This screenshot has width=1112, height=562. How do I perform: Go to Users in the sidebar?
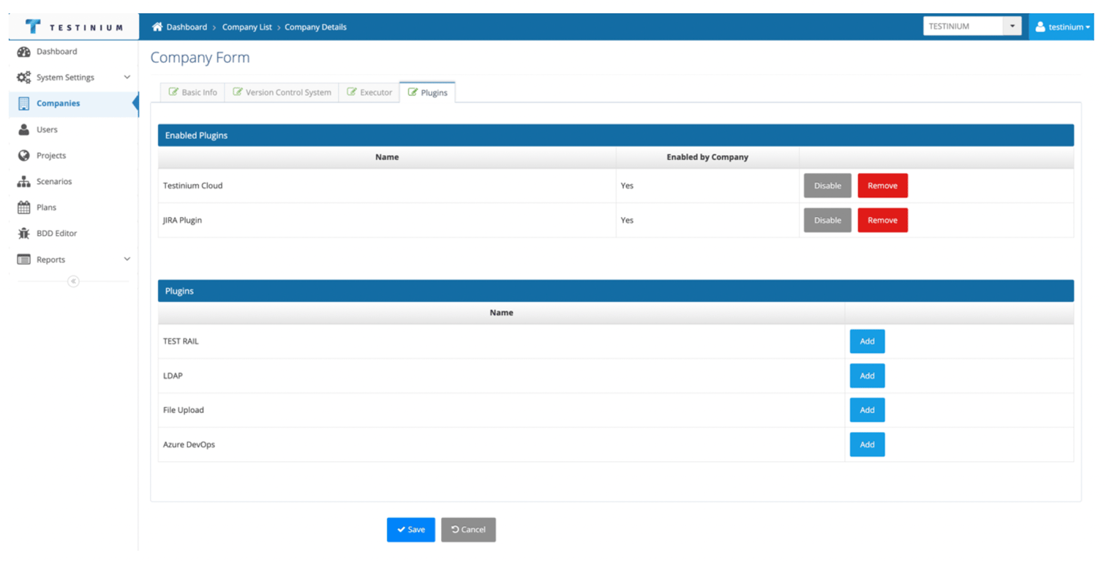(x=73, y=129)
